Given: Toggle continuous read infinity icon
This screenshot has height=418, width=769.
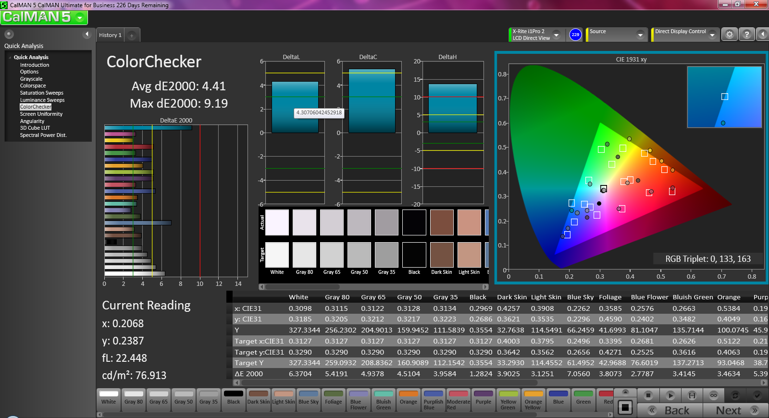Looking at the screenshot, I should (x=714, y=395).
